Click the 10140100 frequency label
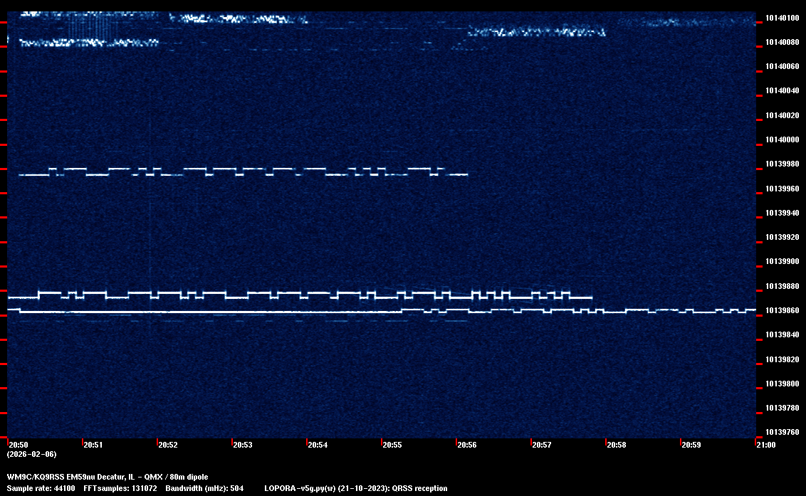The image size is (806, 496). pos(782,18)
